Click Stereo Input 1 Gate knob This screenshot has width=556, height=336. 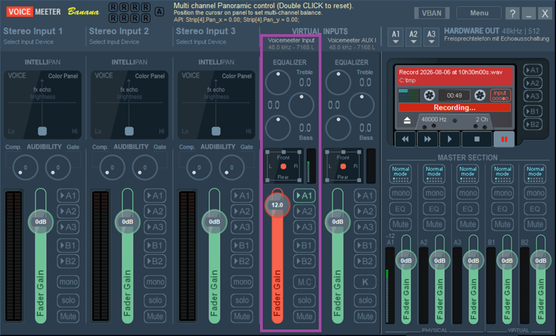(x=58, y=167)
